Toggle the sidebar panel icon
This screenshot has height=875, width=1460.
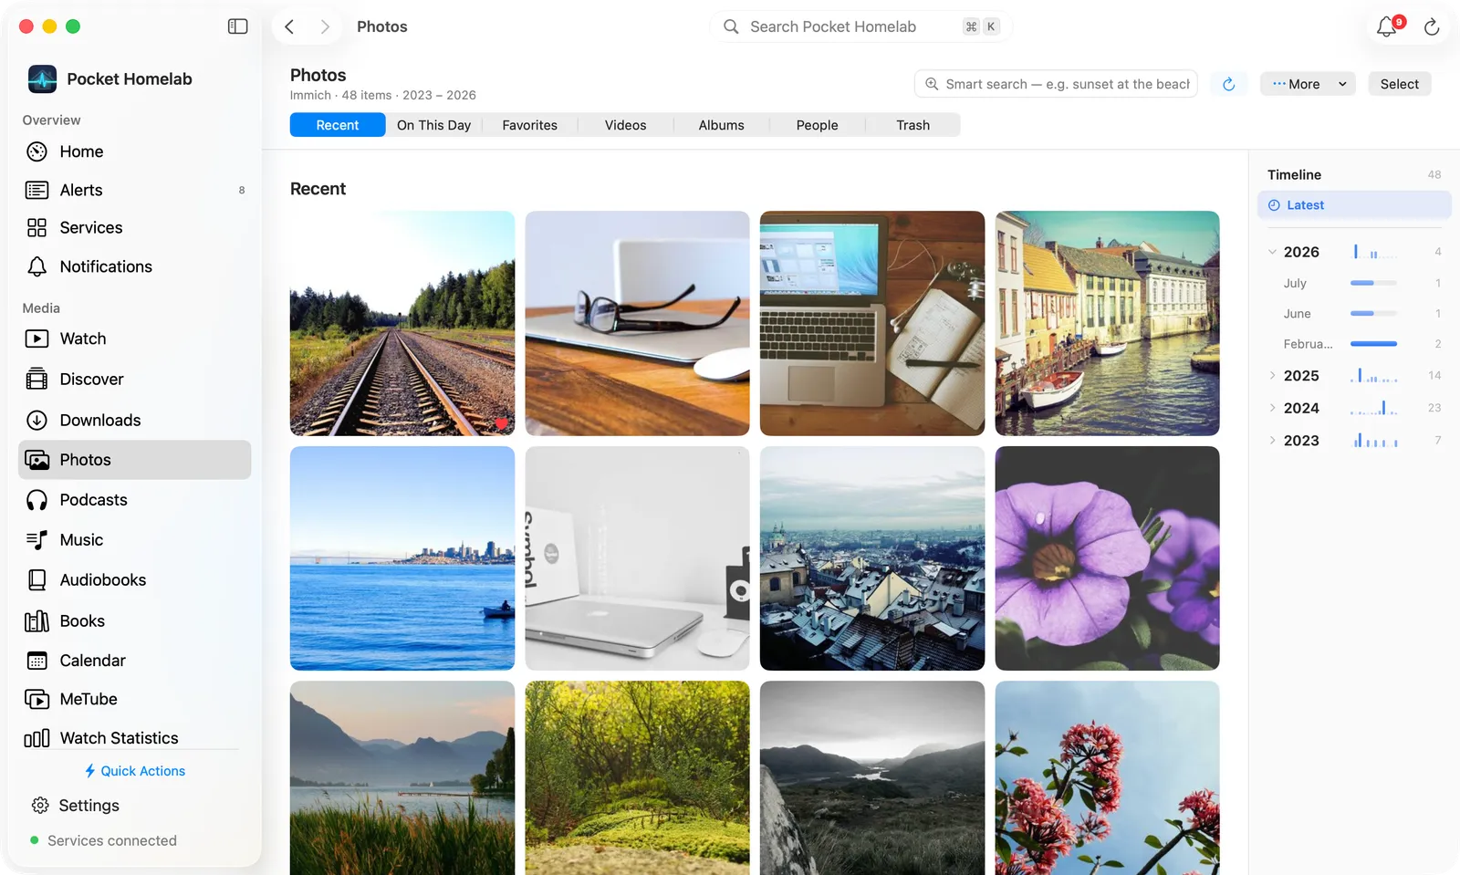point(237,26)
